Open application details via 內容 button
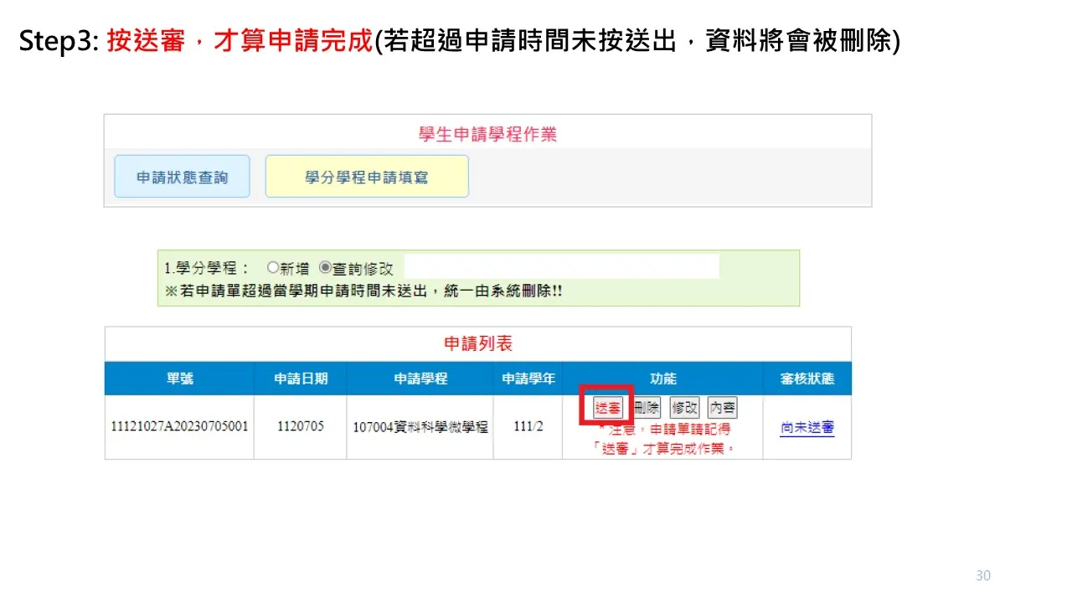Screen dimensions: 1072x603 (722, 408)
